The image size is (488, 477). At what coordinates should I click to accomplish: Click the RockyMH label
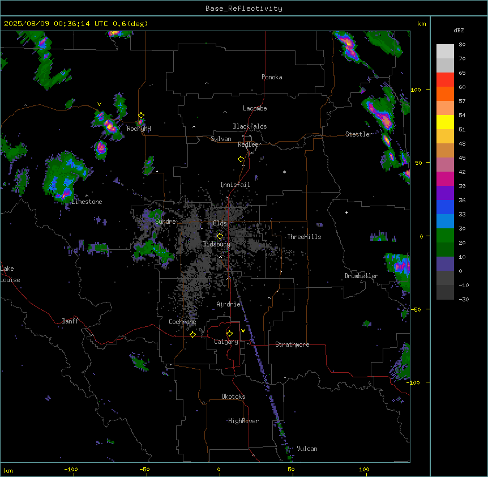pos(139,129)
